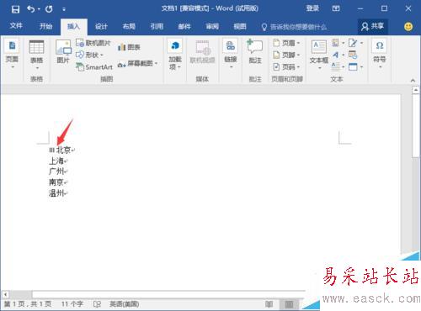The image size is (421, 311).
Task: Redo the last action
Action: [49, 9]
